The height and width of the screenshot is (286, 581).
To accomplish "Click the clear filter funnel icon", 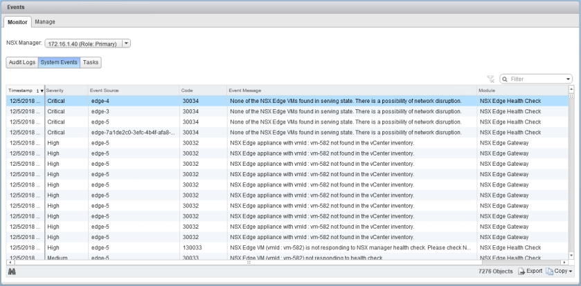I will click(491, 79).
